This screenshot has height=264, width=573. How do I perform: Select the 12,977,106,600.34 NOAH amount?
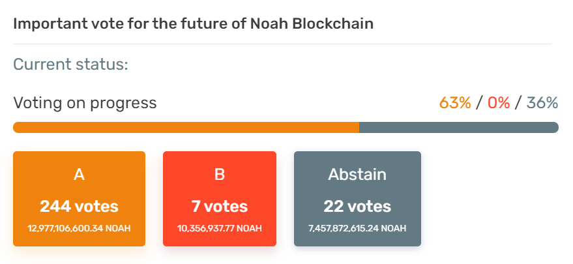click(79, 228)
